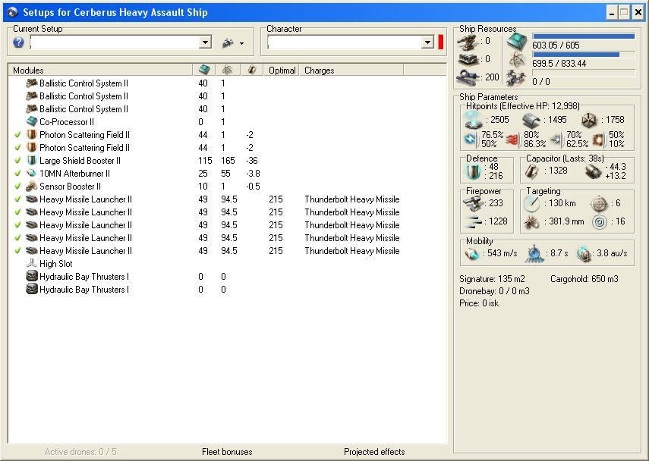The height and width of the screenshot is (461, 649).
Task: Click the Firepower DPS icon showing 233
Action: (473, 203)
